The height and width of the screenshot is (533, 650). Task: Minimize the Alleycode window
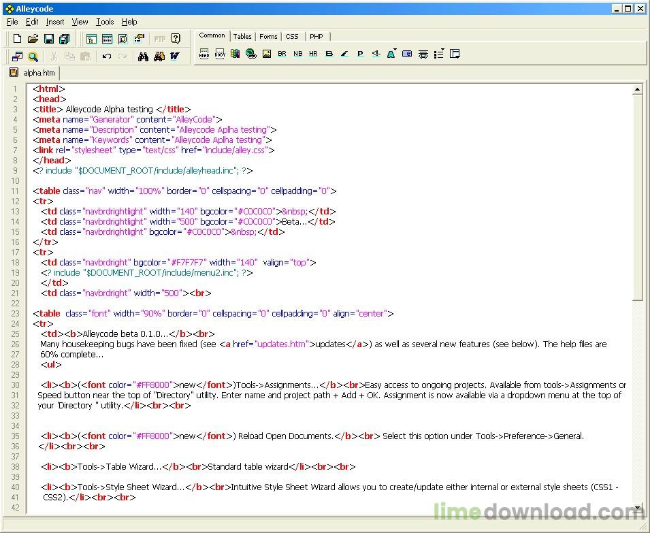(617, 9)
